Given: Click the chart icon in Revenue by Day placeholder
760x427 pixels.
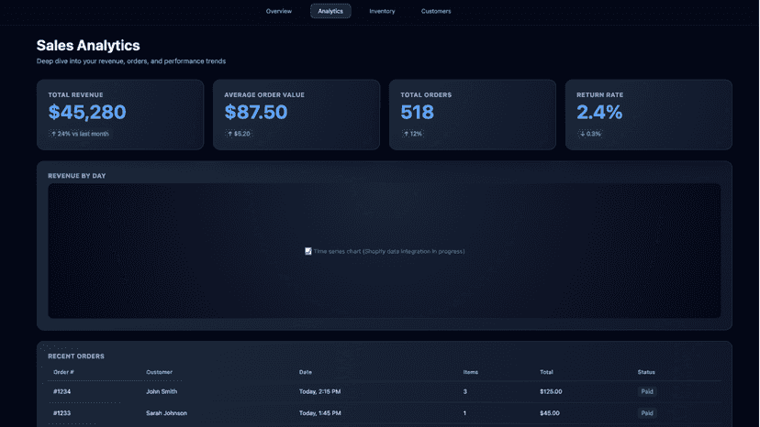Looking at the screenshot, I should (x=307, y=251).
